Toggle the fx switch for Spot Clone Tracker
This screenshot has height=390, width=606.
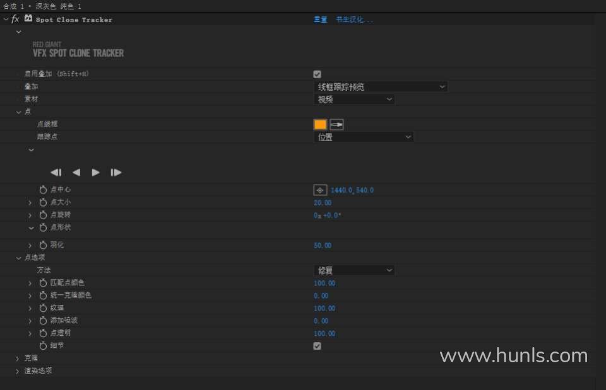(x=15, y=19)
